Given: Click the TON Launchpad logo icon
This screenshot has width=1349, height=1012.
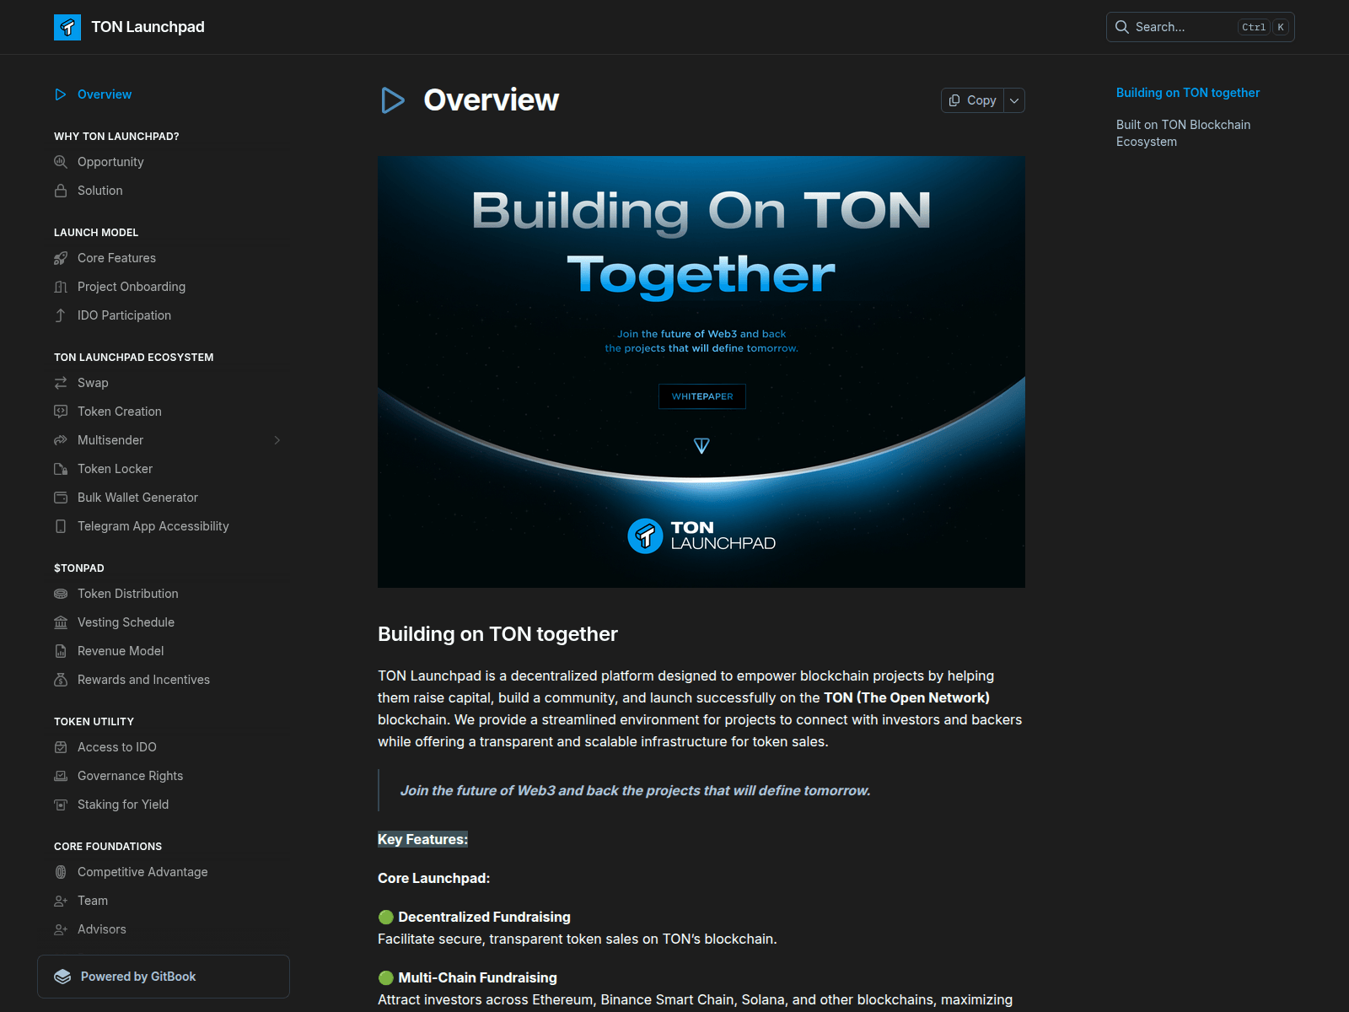Looking at the screenshot, I should [x=67, y=27].
